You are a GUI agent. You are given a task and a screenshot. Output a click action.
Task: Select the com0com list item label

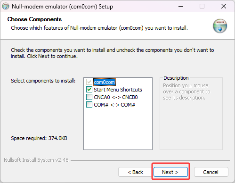[x=105, y=82]
